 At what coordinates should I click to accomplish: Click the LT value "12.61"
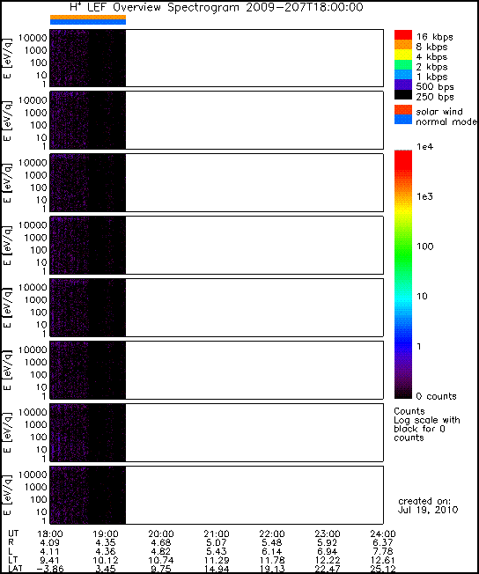click(x=383, y=561)
